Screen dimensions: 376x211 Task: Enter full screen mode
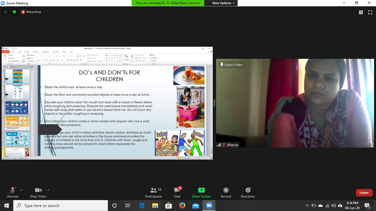click(x=370, y=12)
